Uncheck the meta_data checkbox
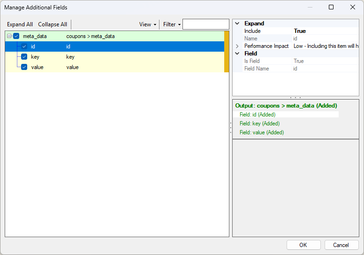 coord(16,36)
